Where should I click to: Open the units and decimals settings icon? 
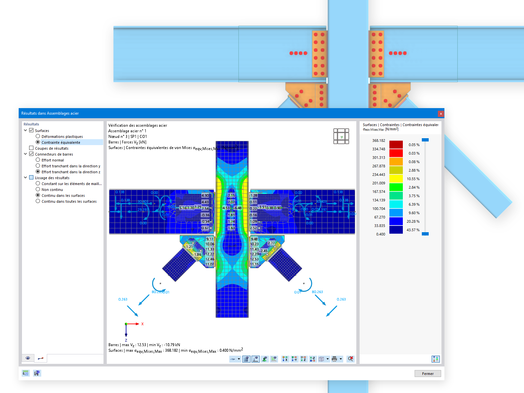tap(26, 373)
